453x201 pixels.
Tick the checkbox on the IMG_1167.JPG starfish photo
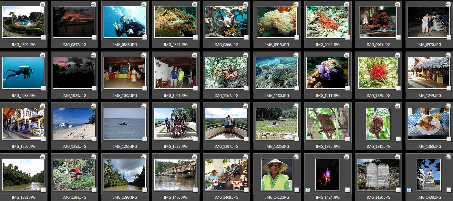click(246, 88)
